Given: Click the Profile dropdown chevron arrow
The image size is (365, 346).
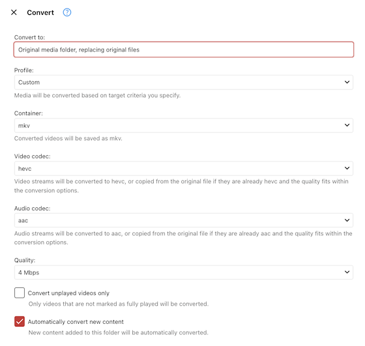Looking at the screenshot, I should tap(347, 82).
